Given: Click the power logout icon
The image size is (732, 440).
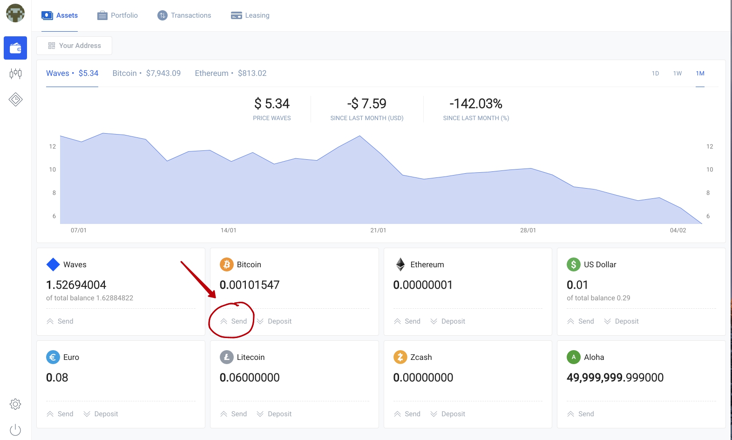Looking at the screenshot, I should click(15, 429).
